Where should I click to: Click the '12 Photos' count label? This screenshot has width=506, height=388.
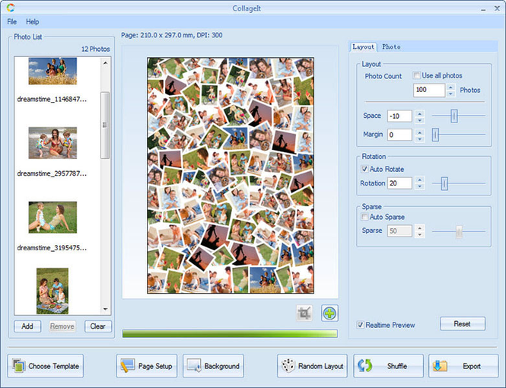pos(96,49)
